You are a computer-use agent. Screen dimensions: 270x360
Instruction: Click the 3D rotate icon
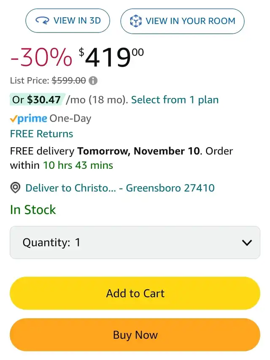(42, 21)
